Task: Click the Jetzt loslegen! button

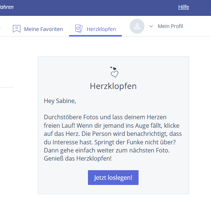Action: click(113, 178)
